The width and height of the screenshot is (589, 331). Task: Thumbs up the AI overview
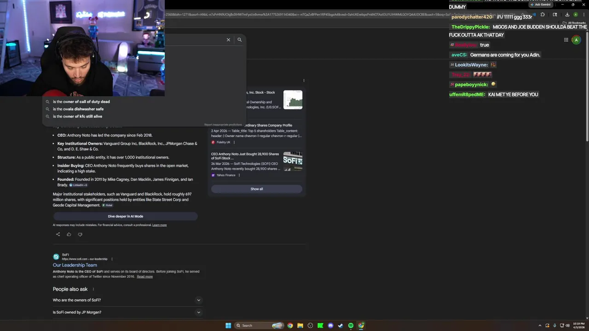pos(69,234)
